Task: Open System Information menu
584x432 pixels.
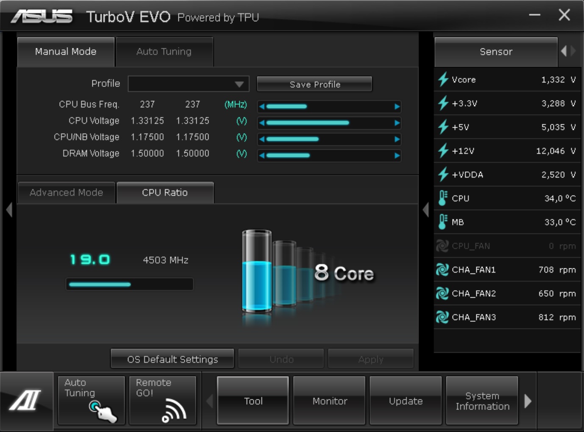Action: coord(482,401)
